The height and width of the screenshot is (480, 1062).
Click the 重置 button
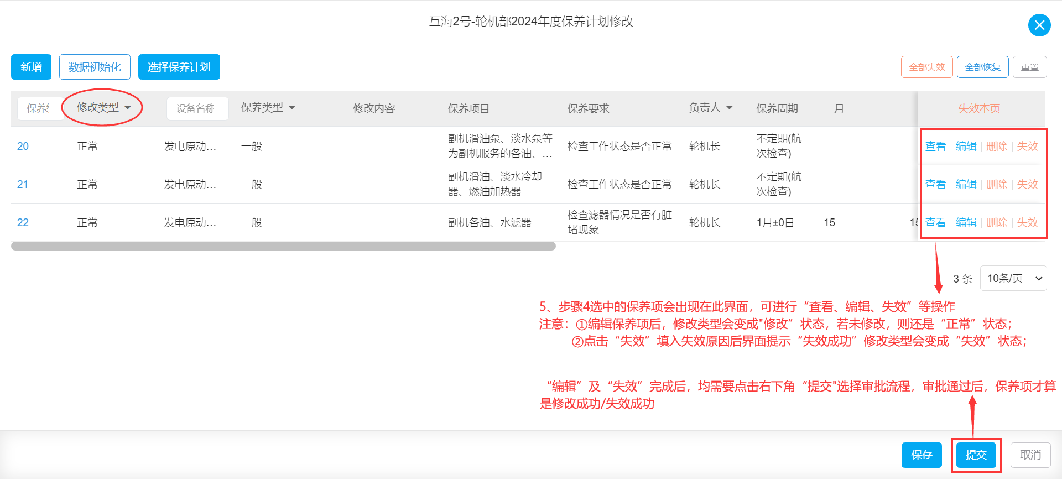[1030, 67]
